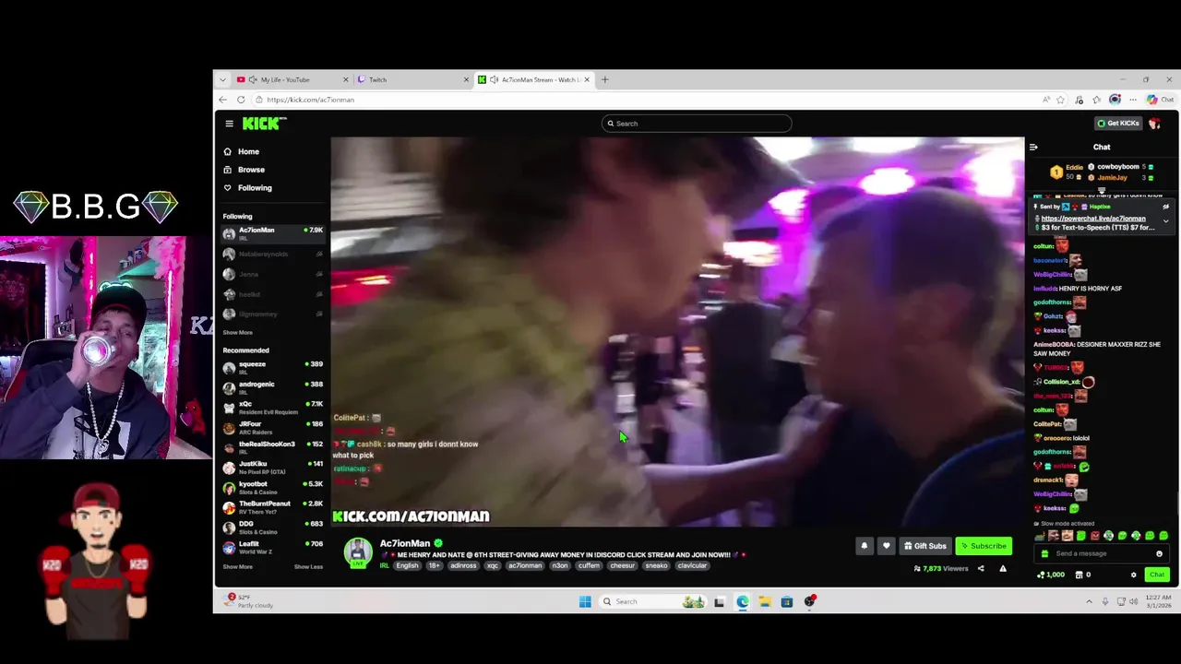
Task: Click the Get KICKs button
Action: click(x=1118, y=123)
